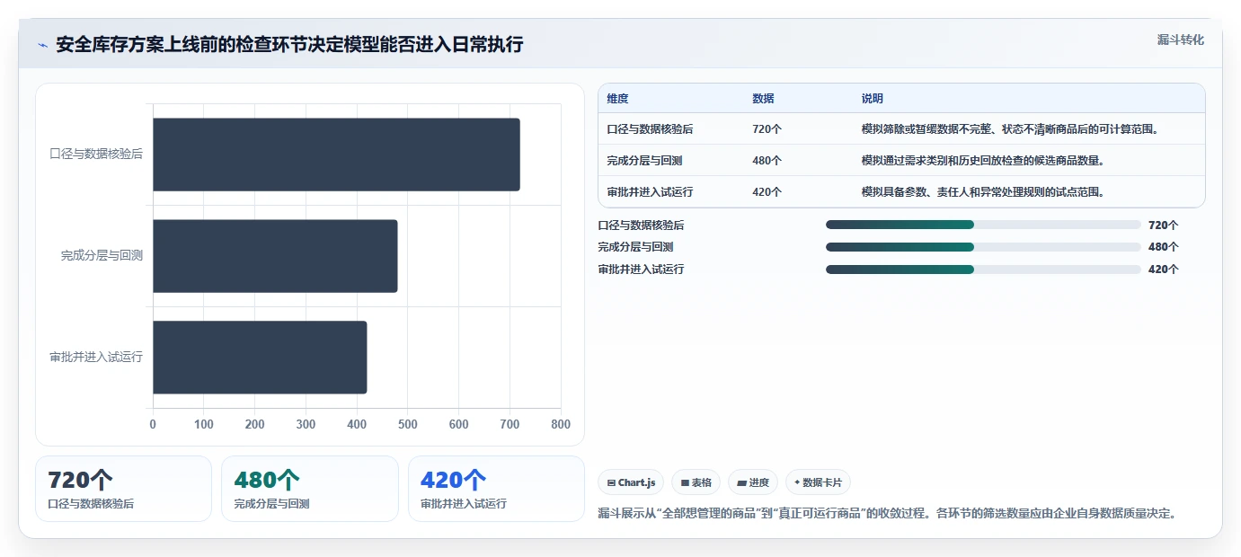Viewport: 1241px width, 557px height.
Task: Click the progress label 口径与数据核验后
Action: point(641,225)
